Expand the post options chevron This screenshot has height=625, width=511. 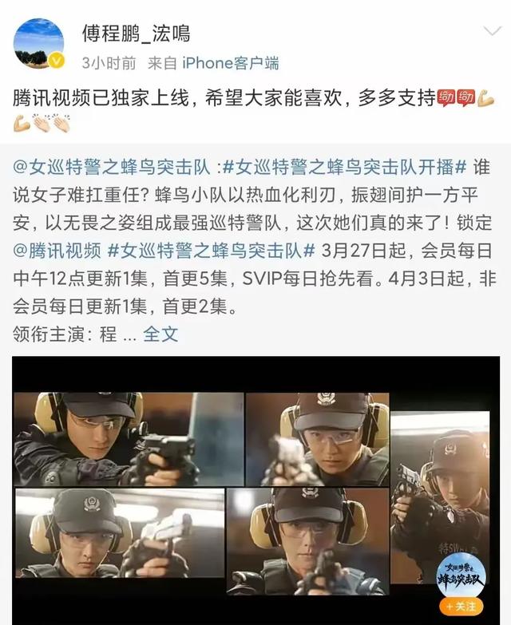point(492,30)
